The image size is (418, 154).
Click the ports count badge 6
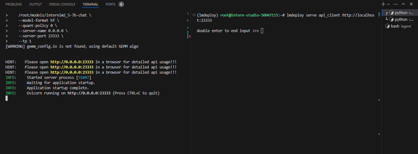coord(121,4)
